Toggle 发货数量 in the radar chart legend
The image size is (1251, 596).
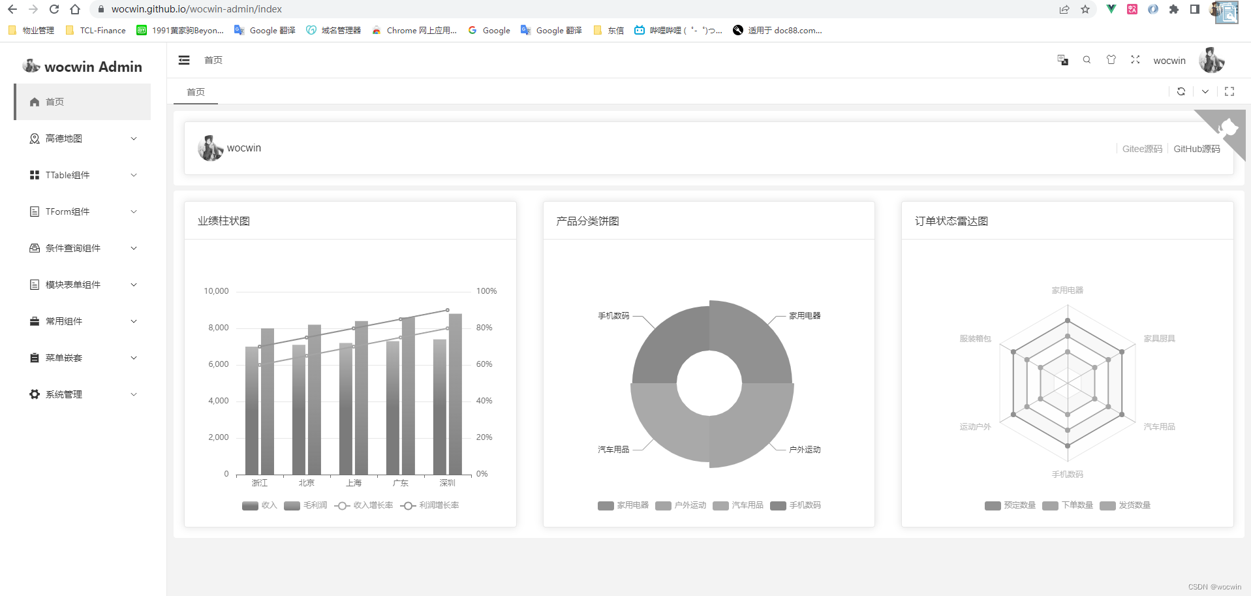(1125, 505)
